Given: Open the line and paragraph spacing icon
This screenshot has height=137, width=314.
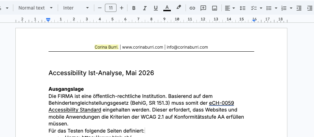Looking at the screenshot, I should [x=242, y=8].
